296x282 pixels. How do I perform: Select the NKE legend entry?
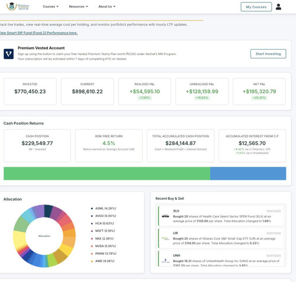pyautogui.click(x=102, y=238)
